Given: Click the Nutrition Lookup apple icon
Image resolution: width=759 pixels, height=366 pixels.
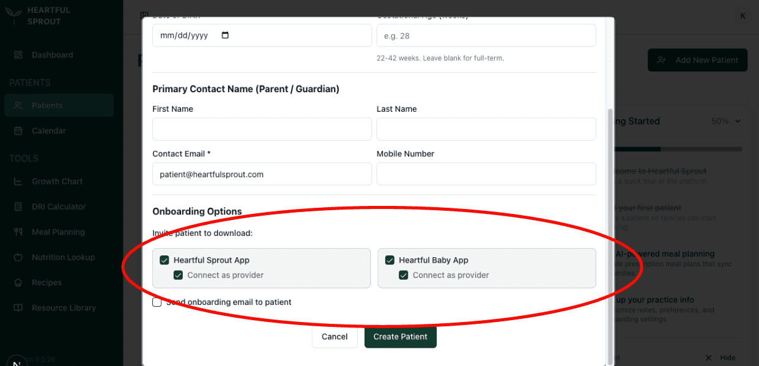Looking at the screenshot, I should [18, 257].
